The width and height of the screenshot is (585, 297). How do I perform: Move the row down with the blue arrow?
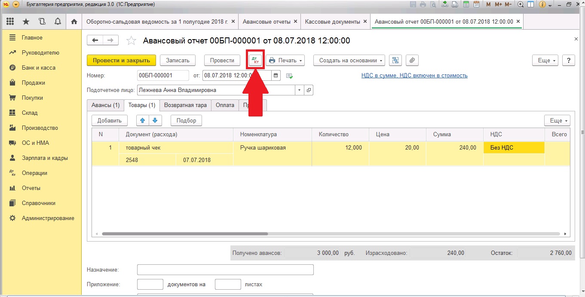tap(155, 120)
